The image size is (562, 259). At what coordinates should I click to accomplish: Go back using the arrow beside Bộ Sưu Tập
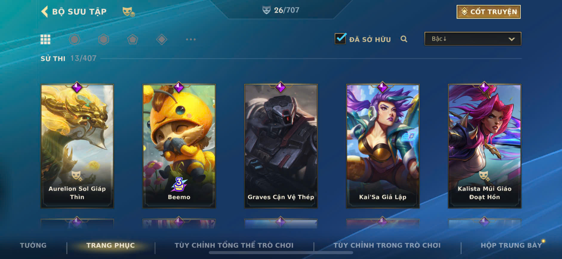pyautogui.click(x=44, y=12)
